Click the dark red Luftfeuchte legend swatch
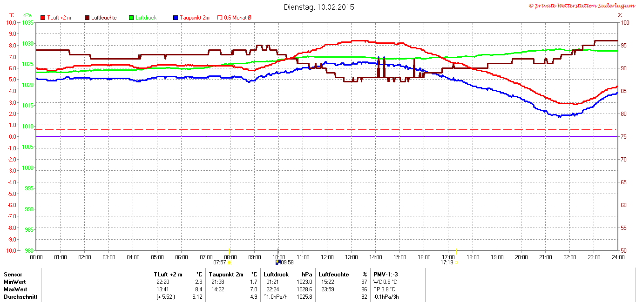The height and width of the screenshot is (302, 636). click(x=87, y=18)
